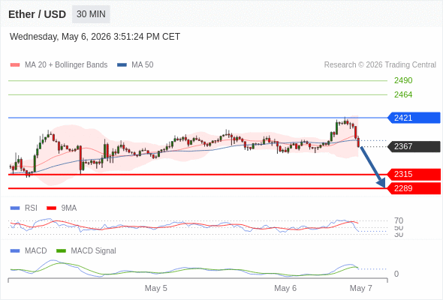443x300 pixels.
Task: Click the RSI legend swatch
Action: point(15,208)
